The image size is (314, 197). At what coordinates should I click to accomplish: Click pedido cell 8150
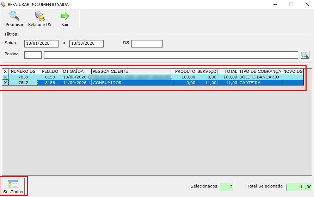pyautogui.click(x=50, y=77)
